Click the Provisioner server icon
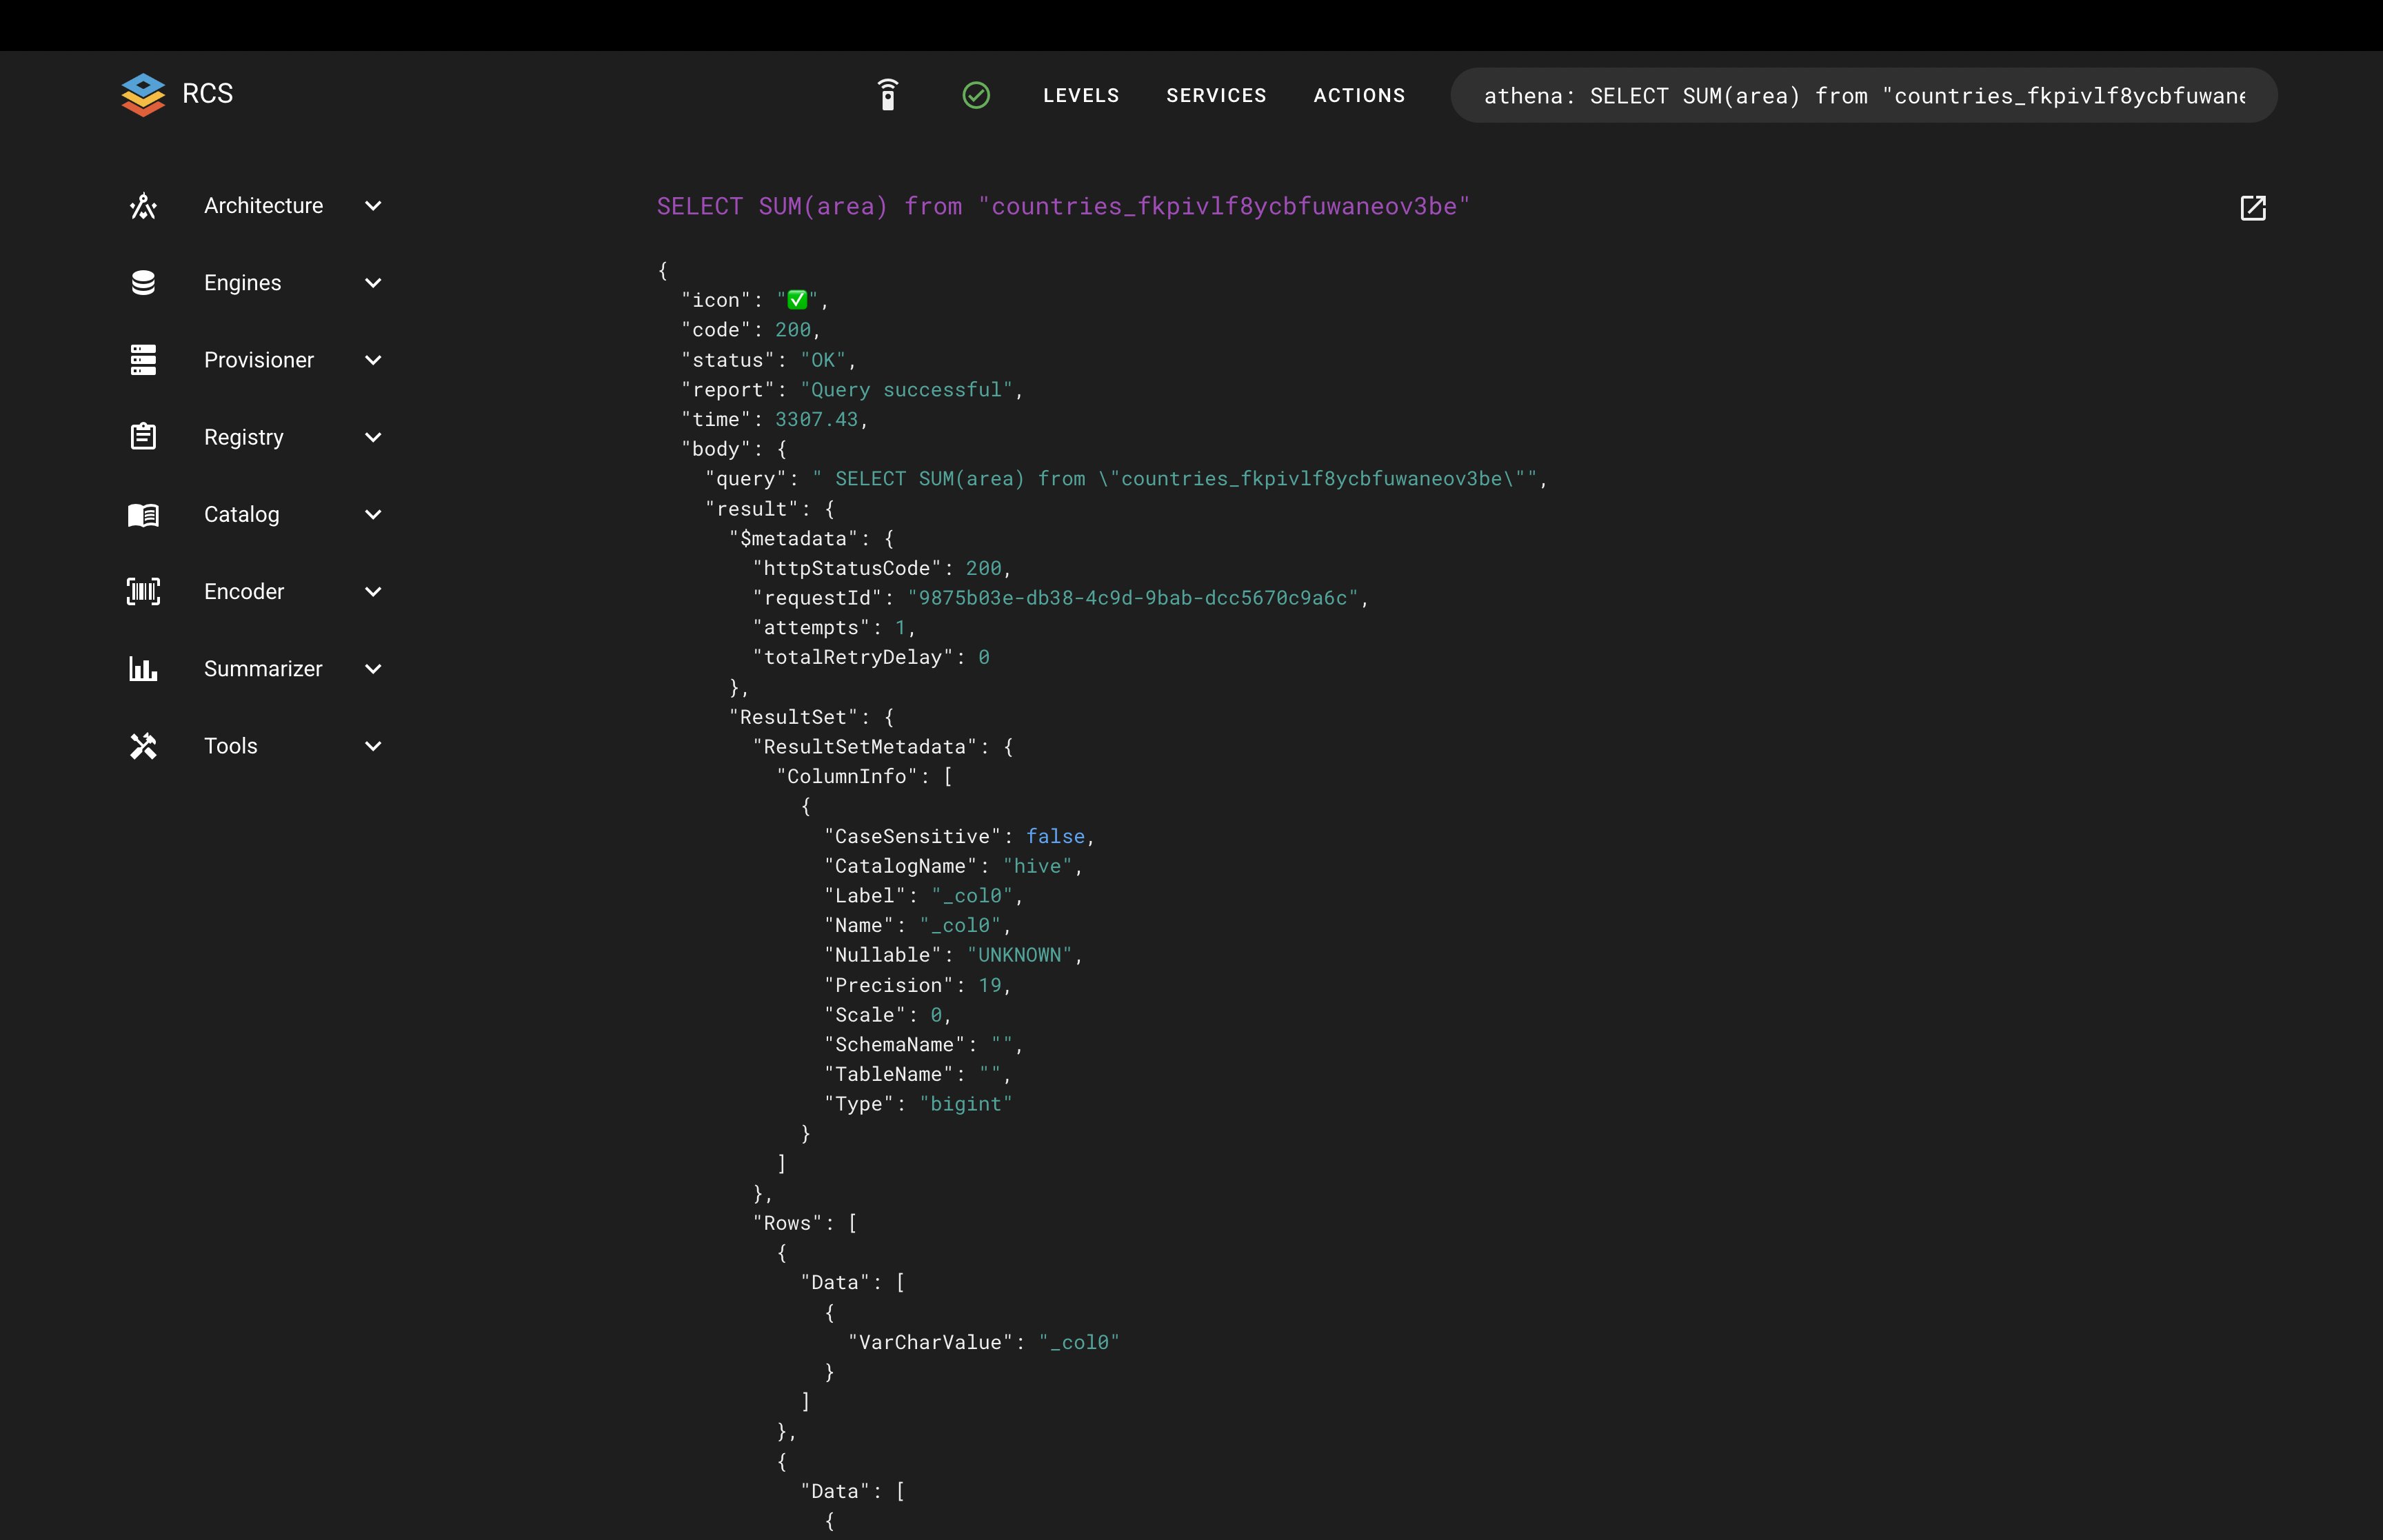 click(143, 359)
